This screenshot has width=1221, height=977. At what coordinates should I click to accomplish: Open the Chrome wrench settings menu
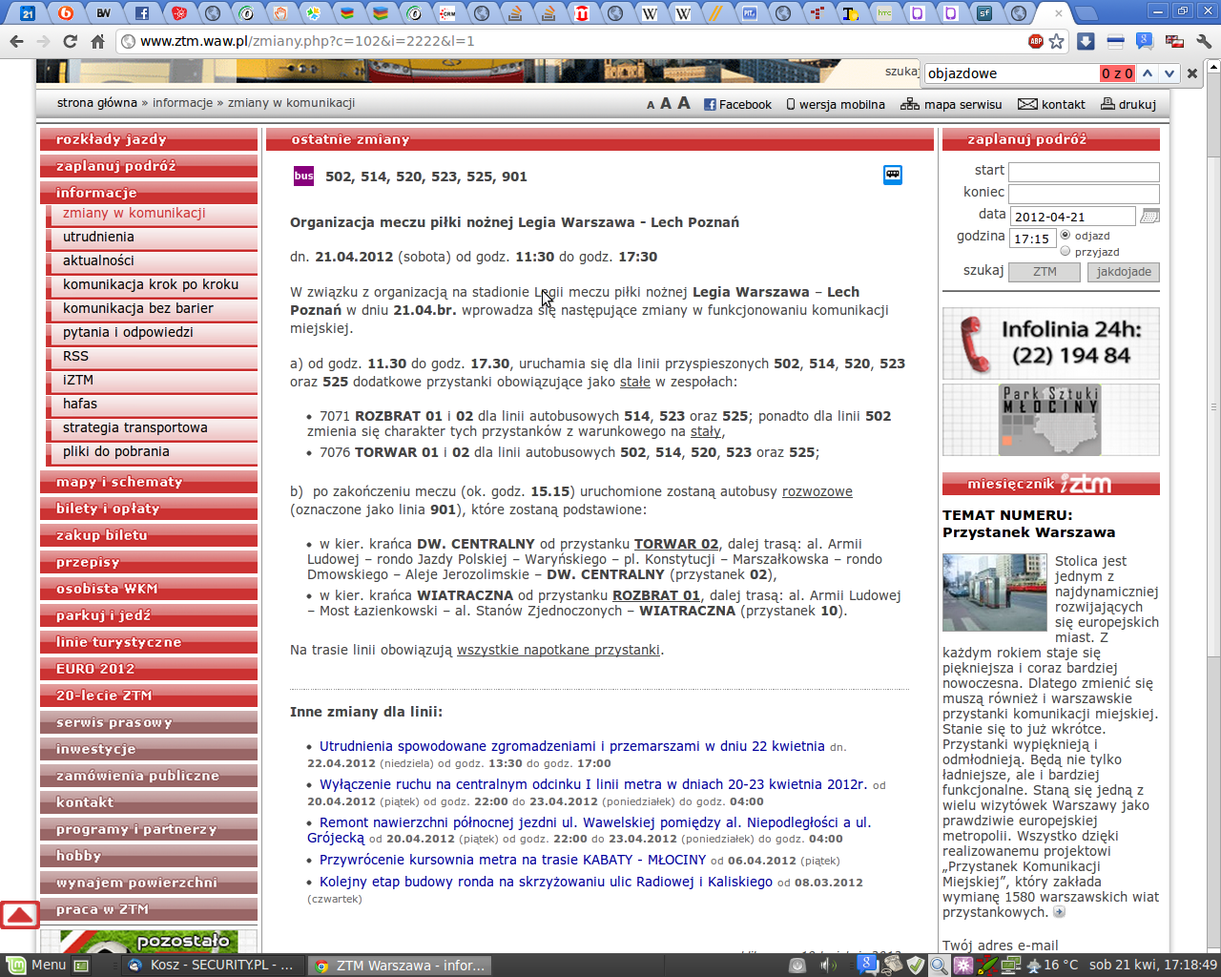coord(1204,41)
